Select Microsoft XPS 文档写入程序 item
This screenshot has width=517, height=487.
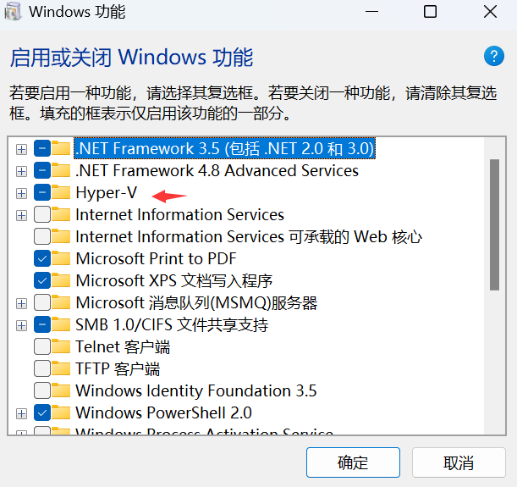(174, 281)
